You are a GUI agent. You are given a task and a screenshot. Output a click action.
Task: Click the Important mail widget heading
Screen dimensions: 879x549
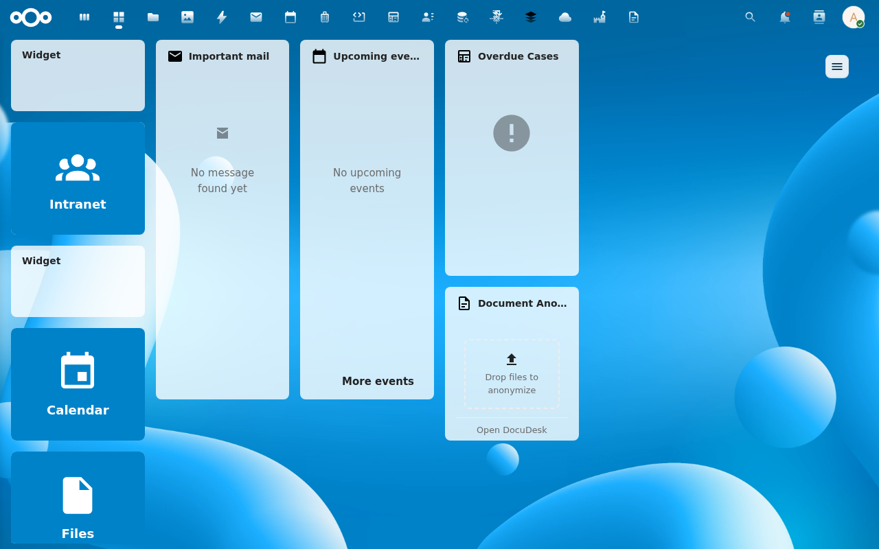point(229,56)
